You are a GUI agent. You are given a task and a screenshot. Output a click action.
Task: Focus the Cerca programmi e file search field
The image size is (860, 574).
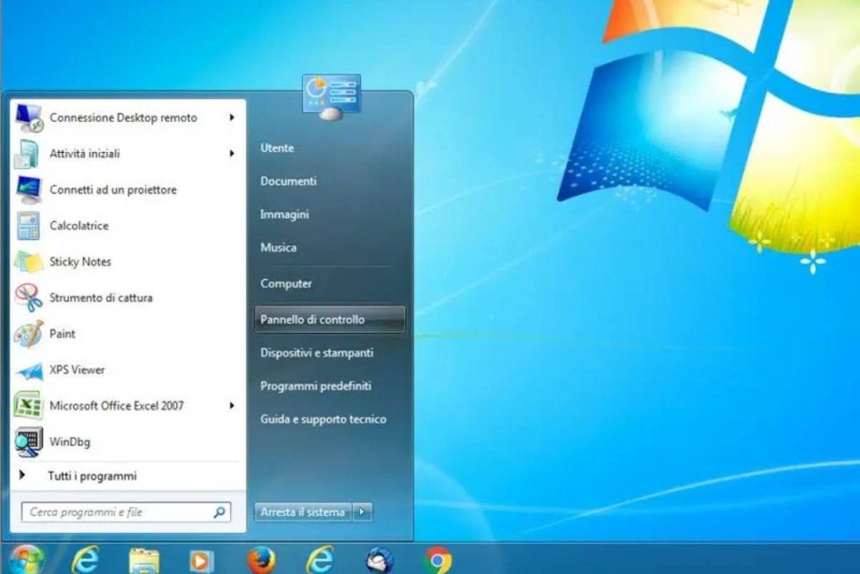point(126,513)
